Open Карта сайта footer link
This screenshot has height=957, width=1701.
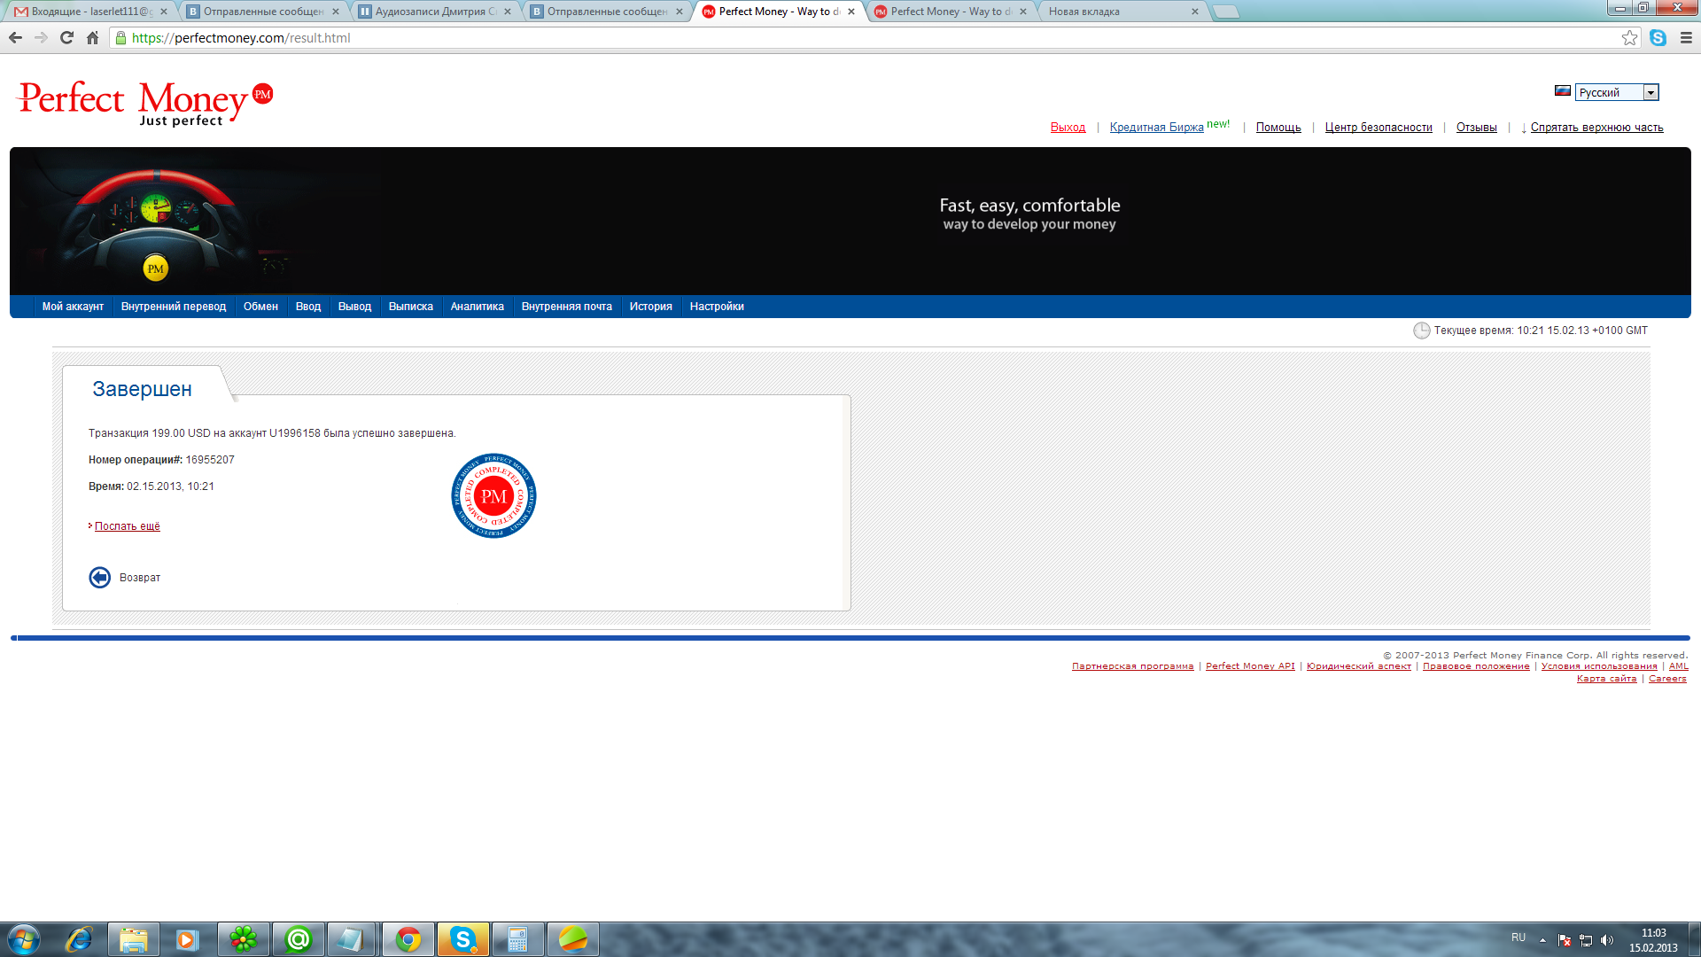[1606, 679]
